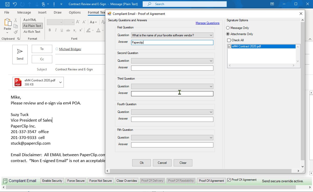
Task: Expand the Second Question dropdown
Action: (x=211, y=61)
